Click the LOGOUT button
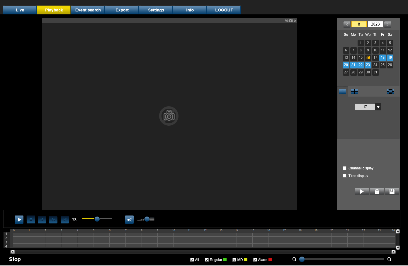This screenshot has width=408, height=266. pyautogui.click(x=224, y=10)
